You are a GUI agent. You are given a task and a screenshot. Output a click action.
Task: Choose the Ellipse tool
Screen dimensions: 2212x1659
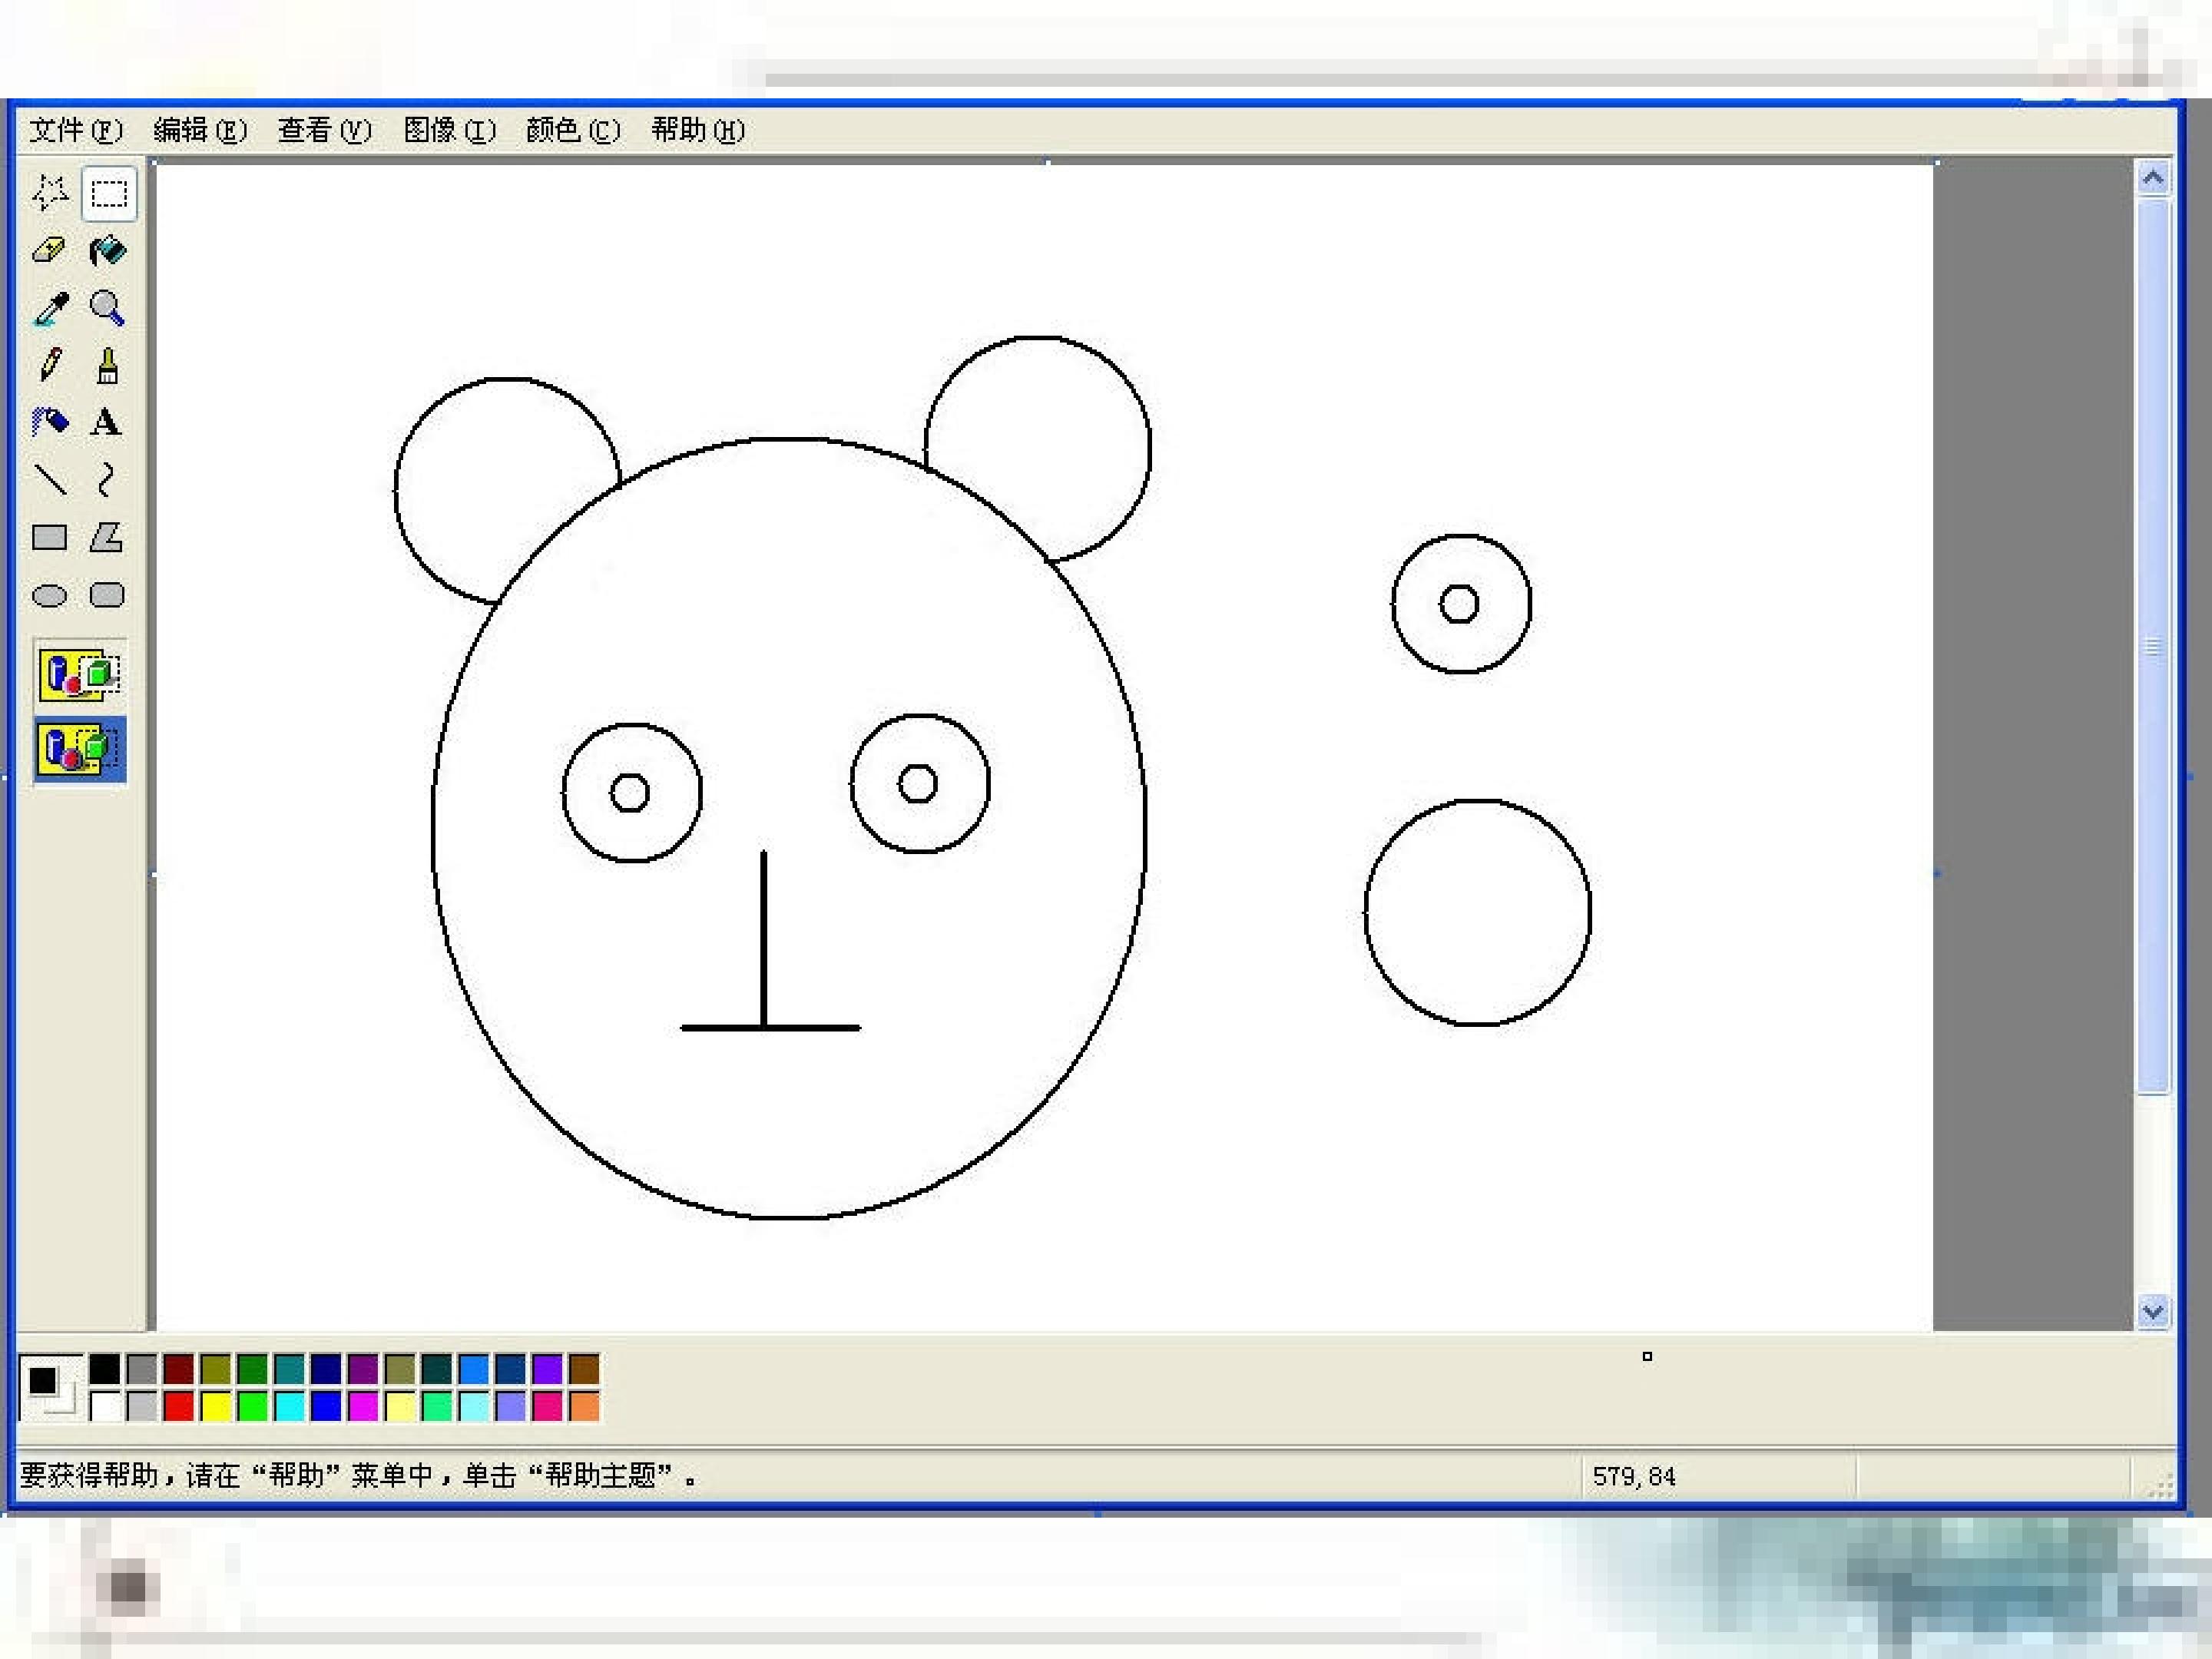tap(50, 596)
